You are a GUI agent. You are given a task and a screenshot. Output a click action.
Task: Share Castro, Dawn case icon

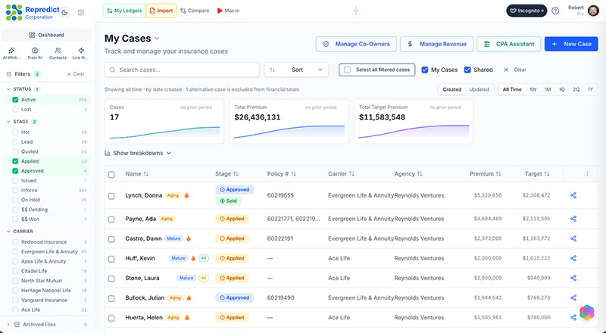point(573,238)
